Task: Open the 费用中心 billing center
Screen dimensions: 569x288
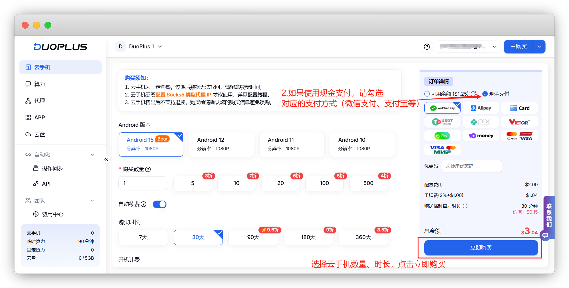Action: 53,214
